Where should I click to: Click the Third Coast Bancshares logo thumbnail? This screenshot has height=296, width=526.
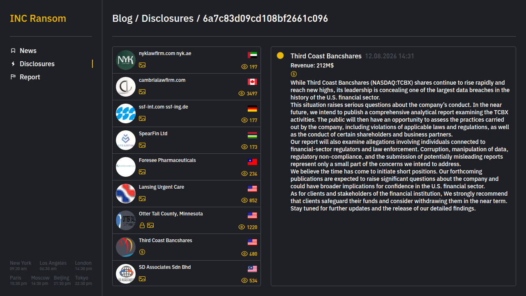coord(126,247)
